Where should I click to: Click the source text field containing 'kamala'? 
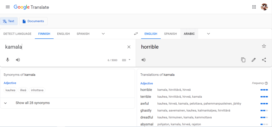[x=64, y=47]
